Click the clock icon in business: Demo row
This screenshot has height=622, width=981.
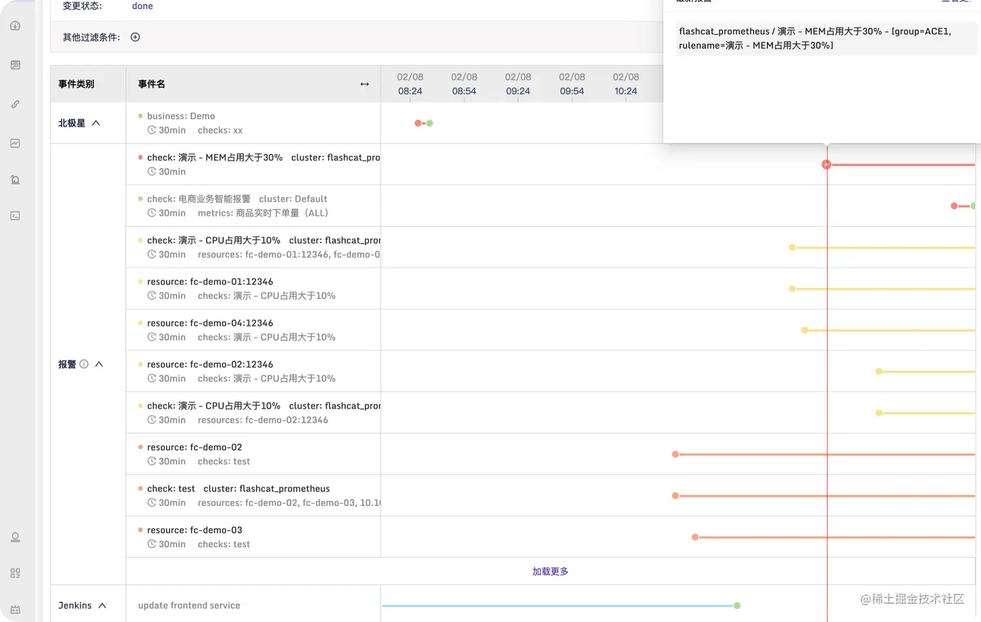pyautogui.click(x=152, y=130)
